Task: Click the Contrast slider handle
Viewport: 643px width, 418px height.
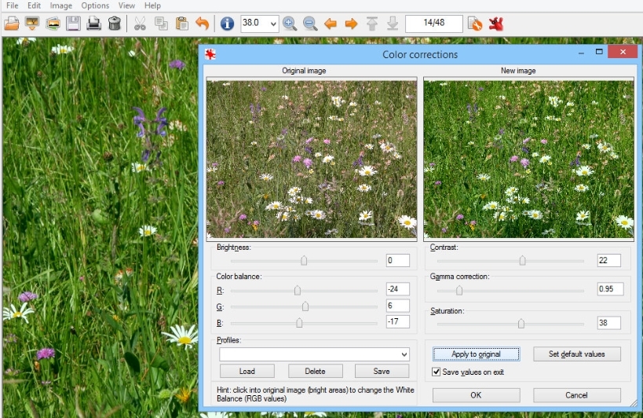Action: [x=522, y=261]
